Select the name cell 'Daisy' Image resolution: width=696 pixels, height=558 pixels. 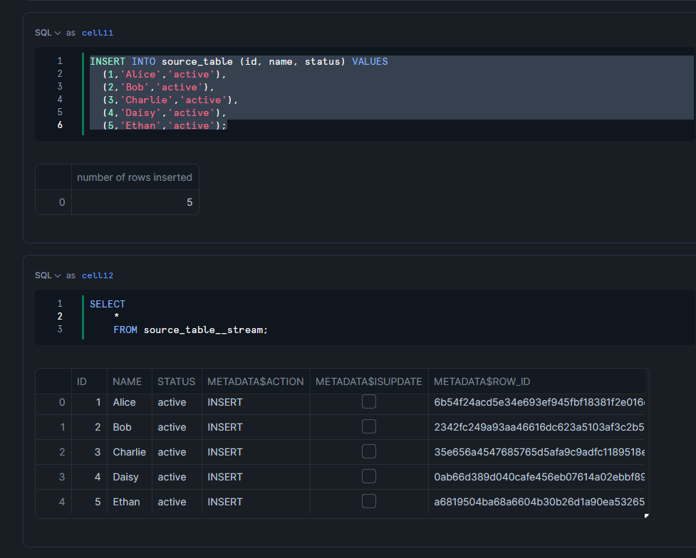coord(129,477)
